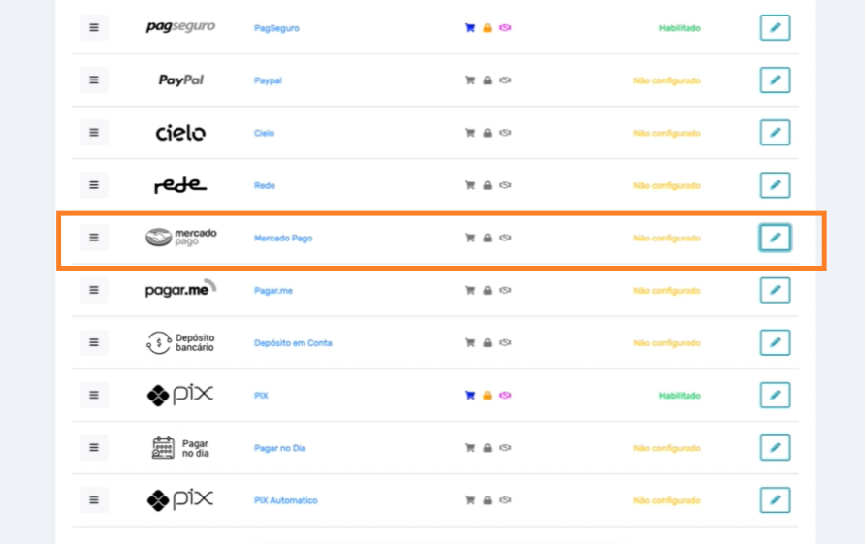Open the Pagar no Dia link
The image size is (865, 544).
point(279,448)
